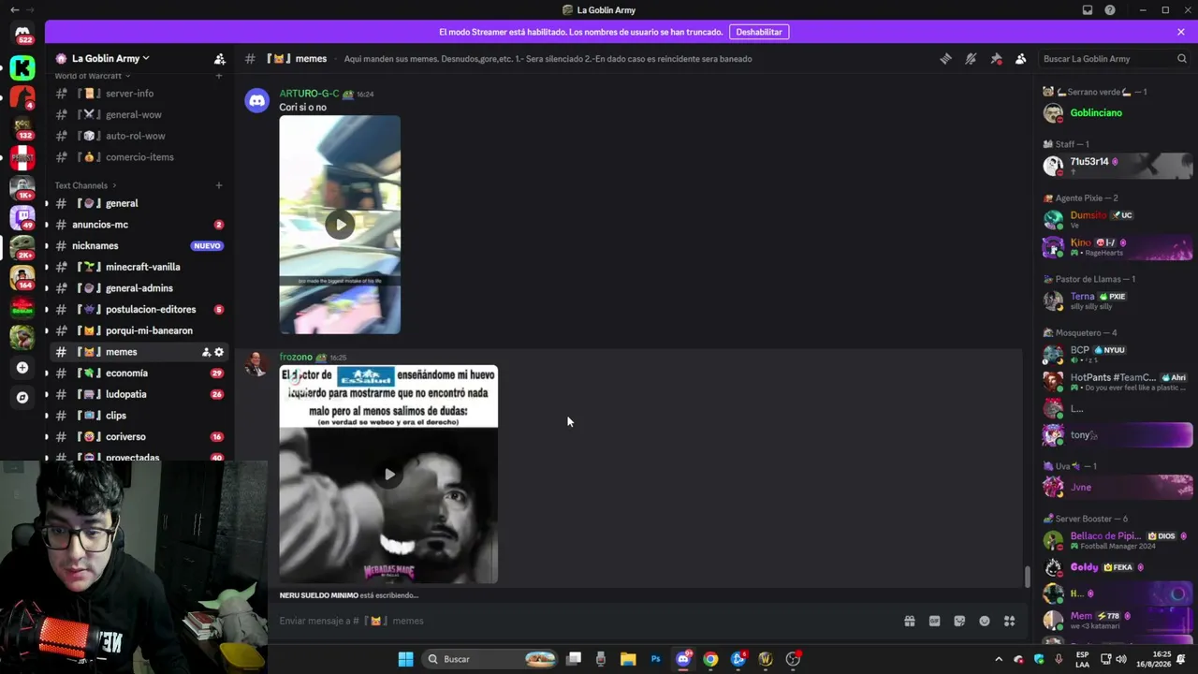This screenshot has width=1198, height=674.
Task: Open the help question mark icon
Action: 1110,10
